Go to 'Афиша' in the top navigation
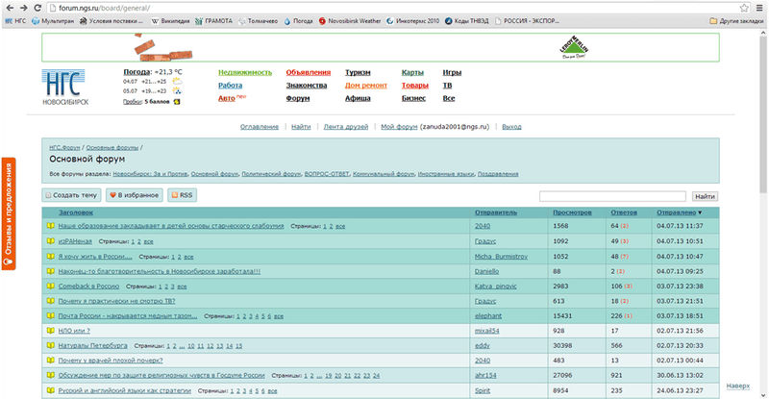The image size is (769, 399). click(x=358, y=97)
